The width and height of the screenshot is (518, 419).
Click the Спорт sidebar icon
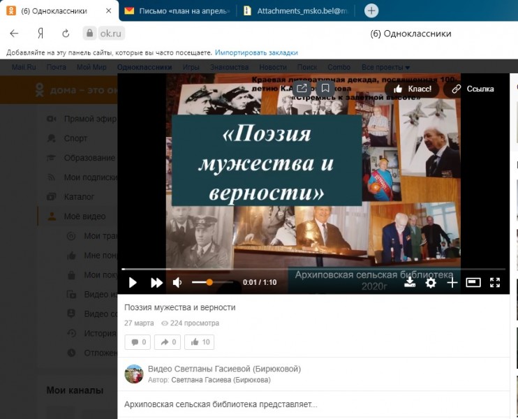51,138
